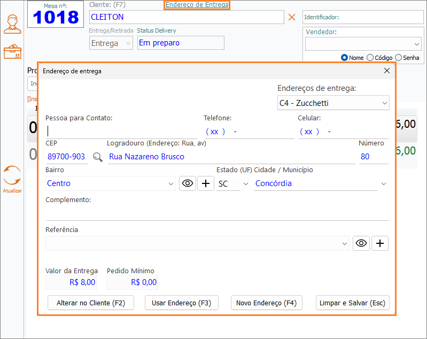Select the Nome radio button
The height and width of the screenshot is (339, 427).
[345, 58]
